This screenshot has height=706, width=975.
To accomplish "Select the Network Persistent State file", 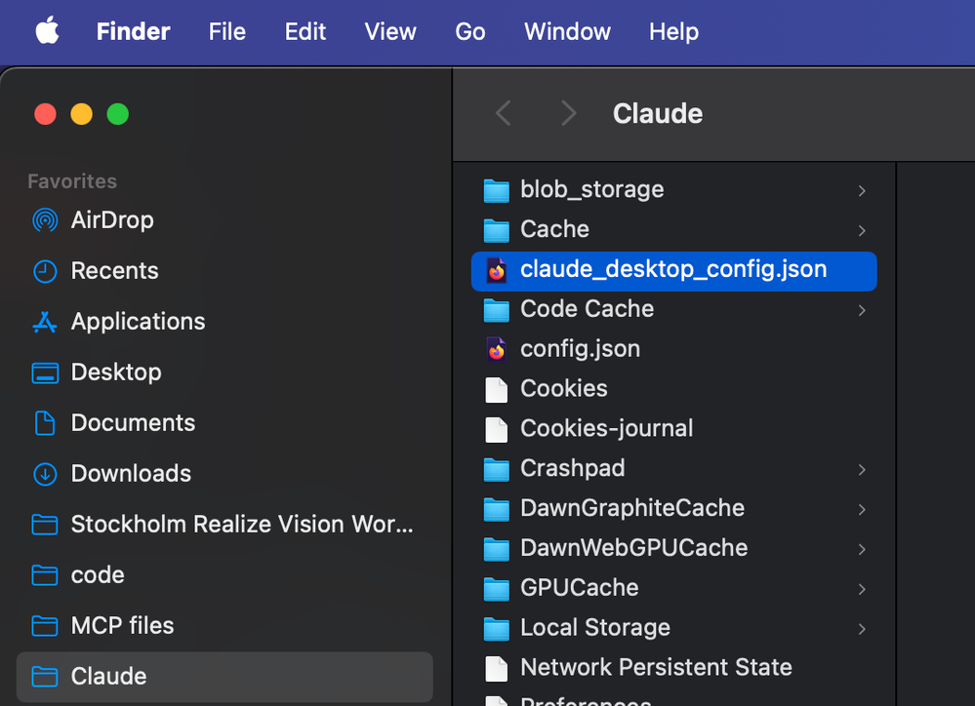I will pos(656,668).
